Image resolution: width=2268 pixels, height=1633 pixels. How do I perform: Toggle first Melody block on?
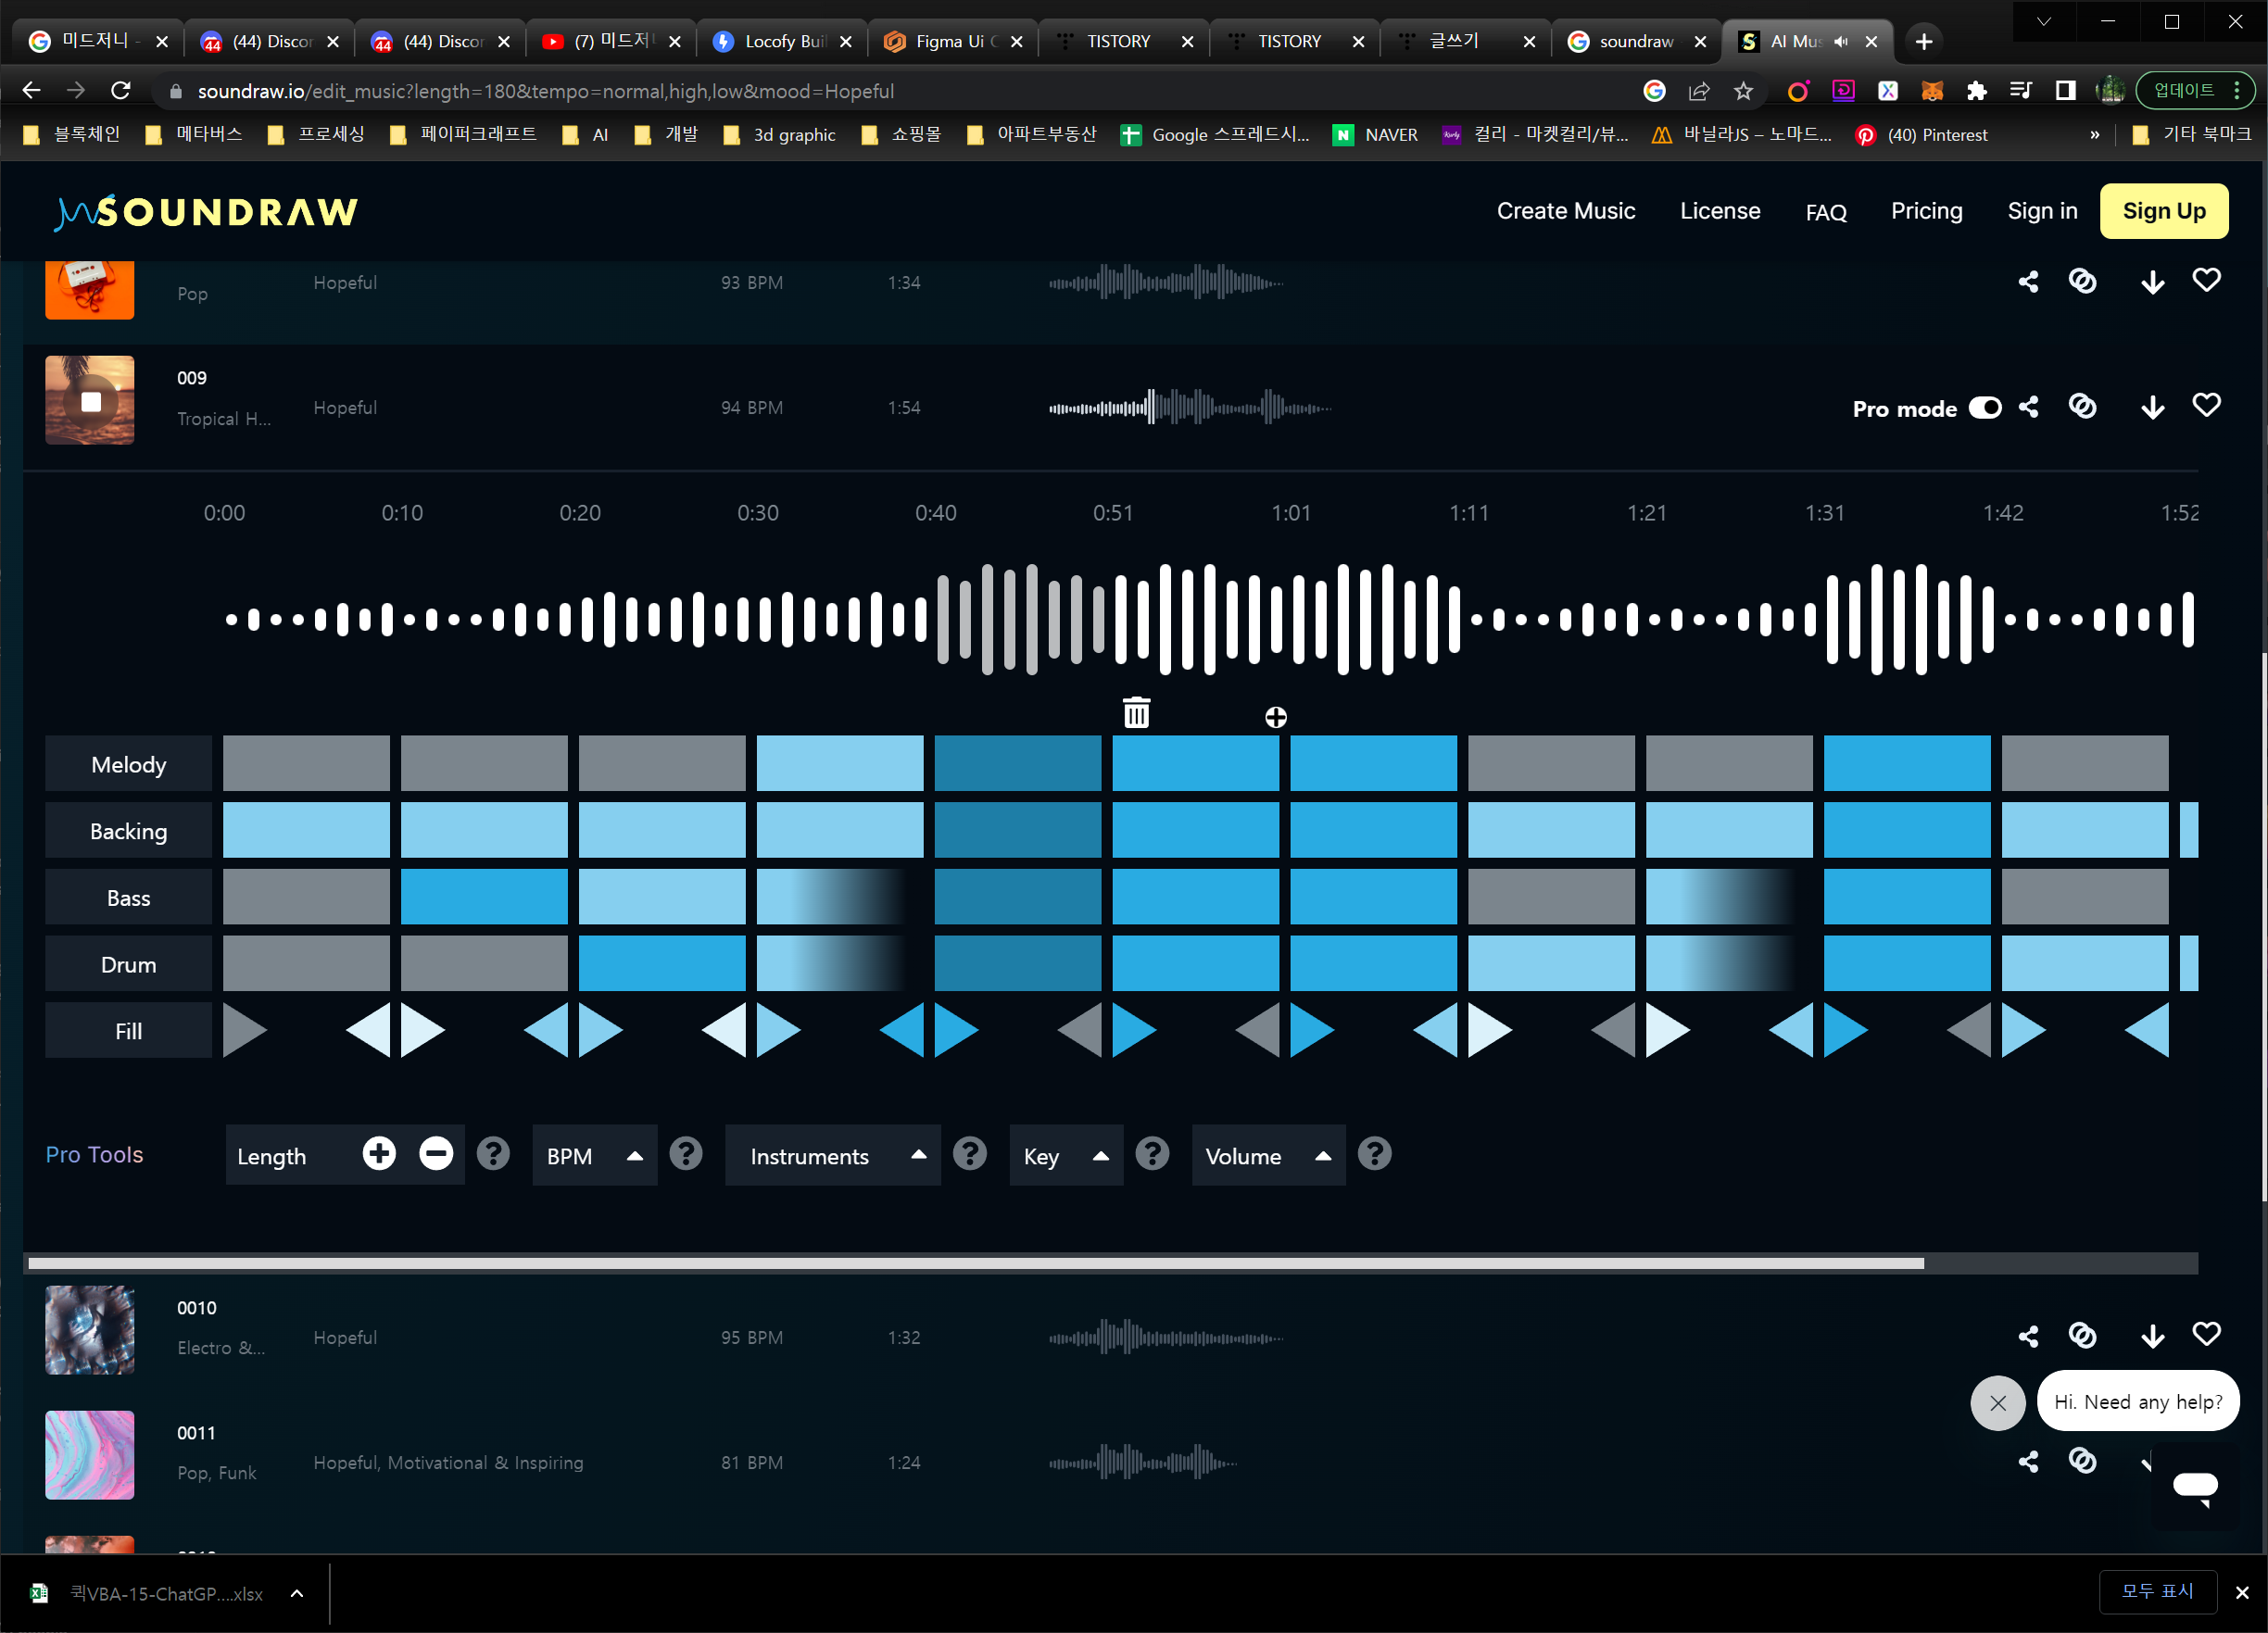tap(306, 764)
